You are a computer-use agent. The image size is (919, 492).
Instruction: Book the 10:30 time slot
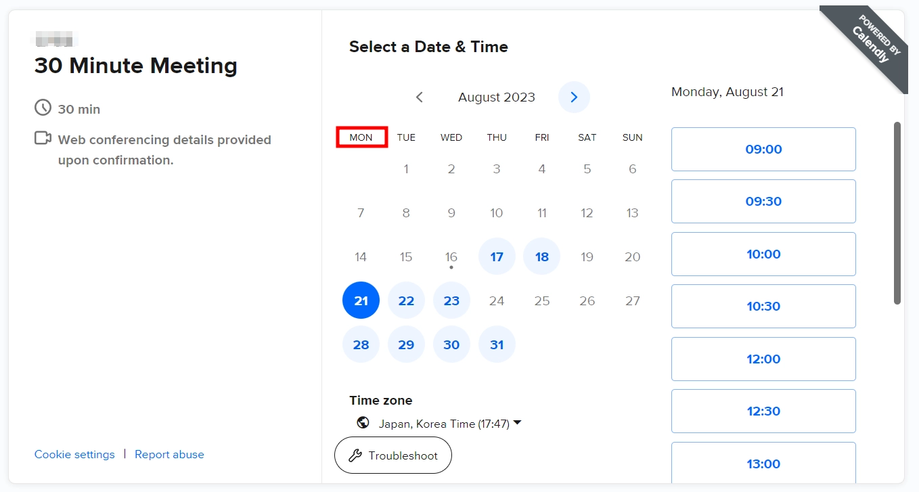763,307
